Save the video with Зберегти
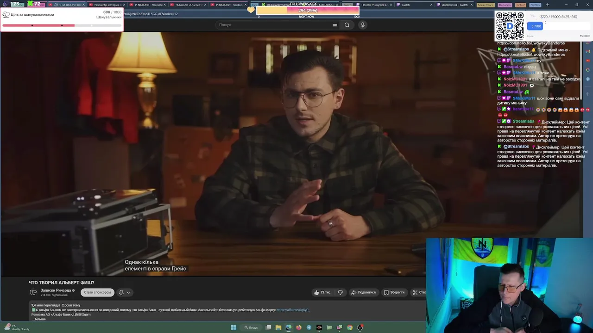This screenshot has width=593, height=333. pyautogui.click(x=394, y=292)
